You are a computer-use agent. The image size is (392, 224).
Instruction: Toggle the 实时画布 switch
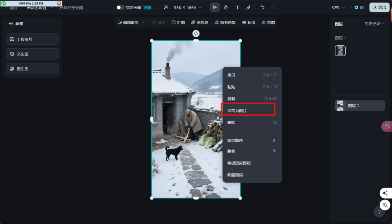pos(120,7)
